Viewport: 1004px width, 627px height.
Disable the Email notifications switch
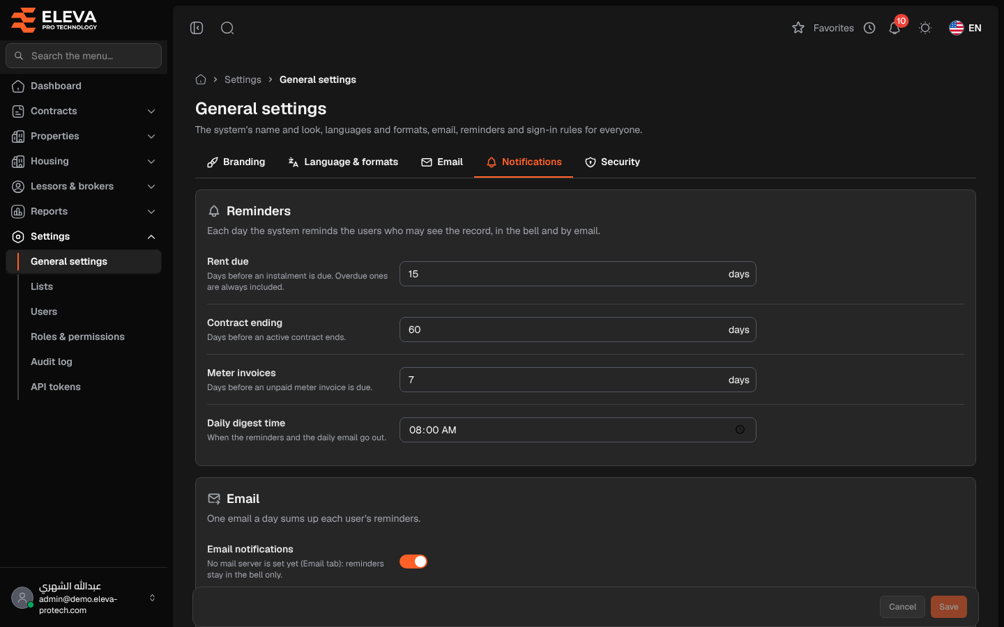(413, 562)
